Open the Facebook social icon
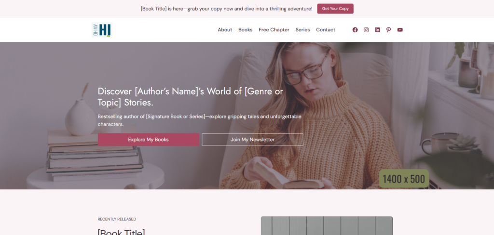 (355, 30)
